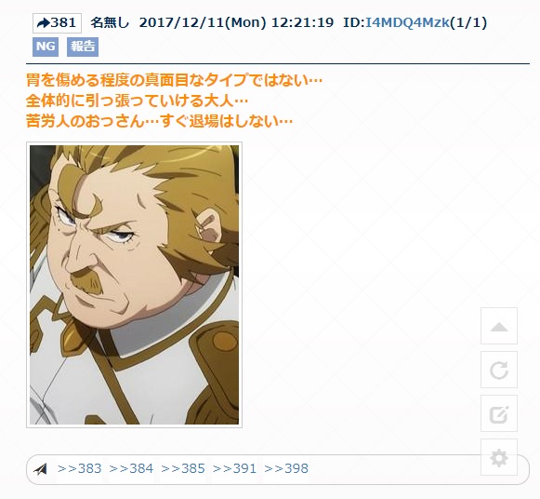The height and width of the screenshot is (499, 540).
Task: Report post using the 報告 button
Action: [x=83, y=47]
